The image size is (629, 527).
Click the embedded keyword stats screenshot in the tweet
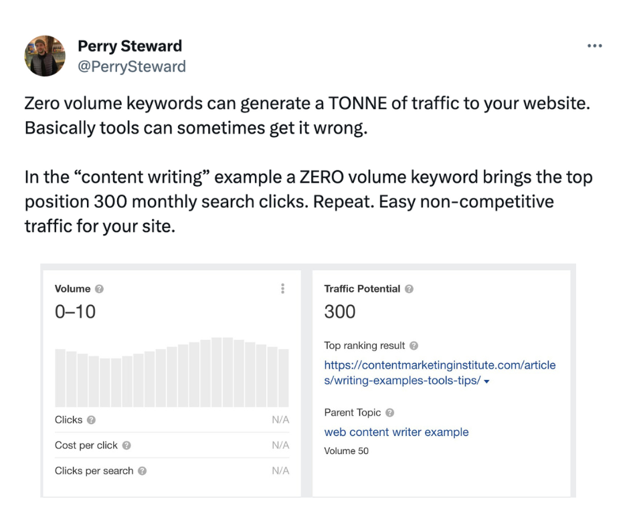coord(308,381)
